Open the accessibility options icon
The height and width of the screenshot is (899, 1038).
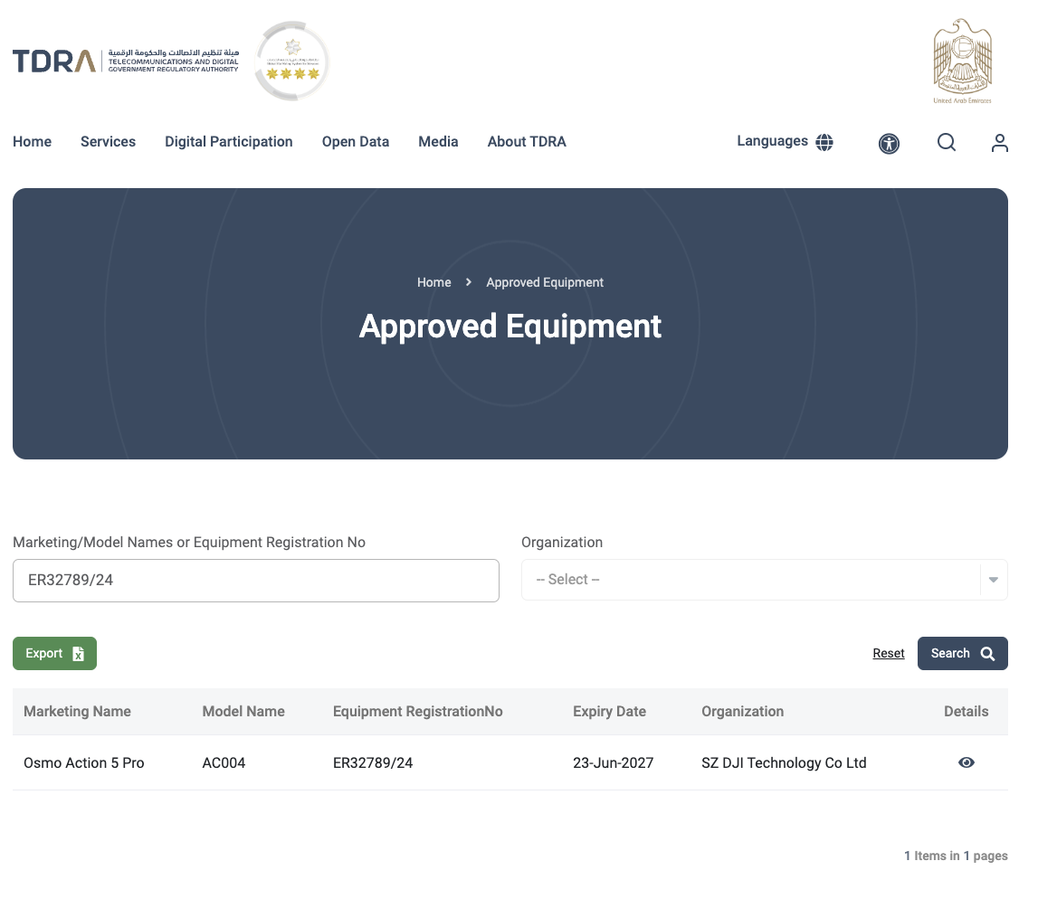click(889, 143)
